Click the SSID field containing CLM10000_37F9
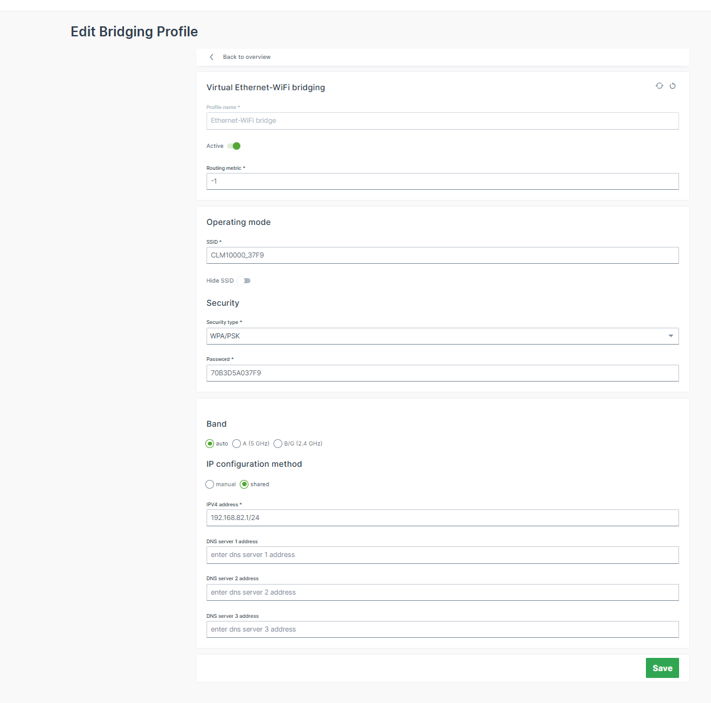 442,255
